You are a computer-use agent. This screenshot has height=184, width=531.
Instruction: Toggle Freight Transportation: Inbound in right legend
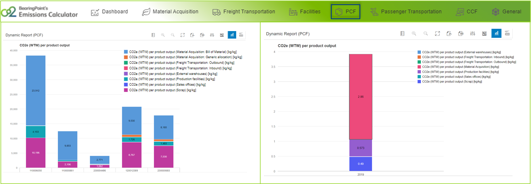pyautogui.click(x=466, y=57)
